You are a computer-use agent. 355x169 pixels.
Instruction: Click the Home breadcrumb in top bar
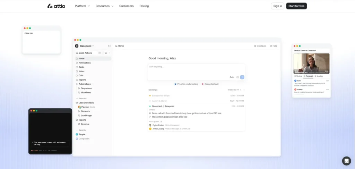pos(120,46)
